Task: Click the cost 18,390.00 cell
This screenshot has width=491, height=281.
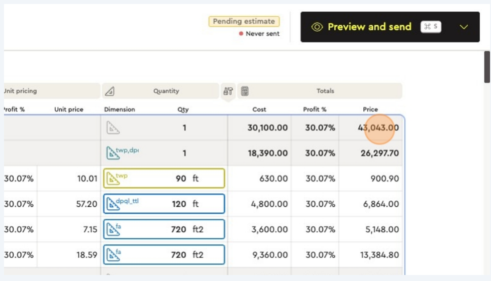Action: pos(267,153)
